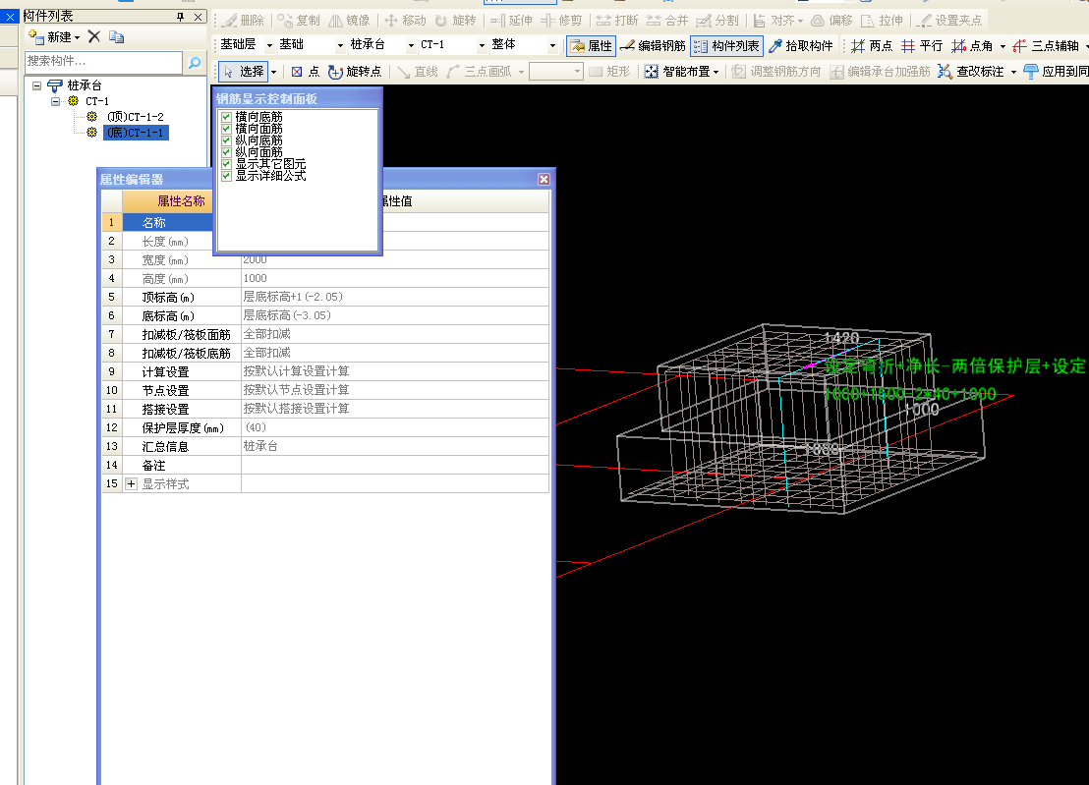Click the 设置夹点 tool
The height and width of the screenshot is (785, 1089).
coord(949,21)
